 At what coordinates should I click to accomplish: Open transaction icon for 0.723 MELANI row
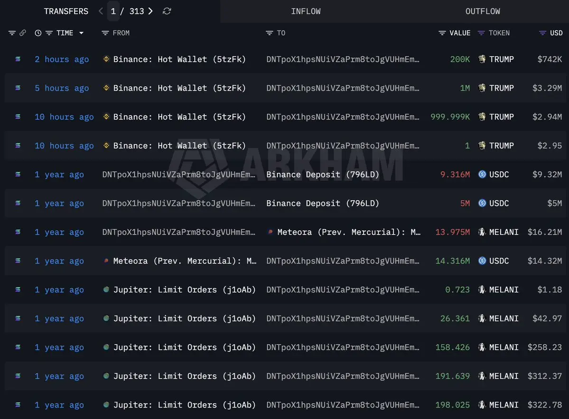[18, 289]
